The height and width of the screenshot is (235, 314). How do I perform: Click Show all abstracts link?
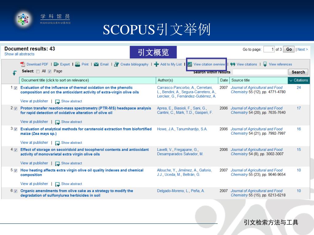[19, 54]
